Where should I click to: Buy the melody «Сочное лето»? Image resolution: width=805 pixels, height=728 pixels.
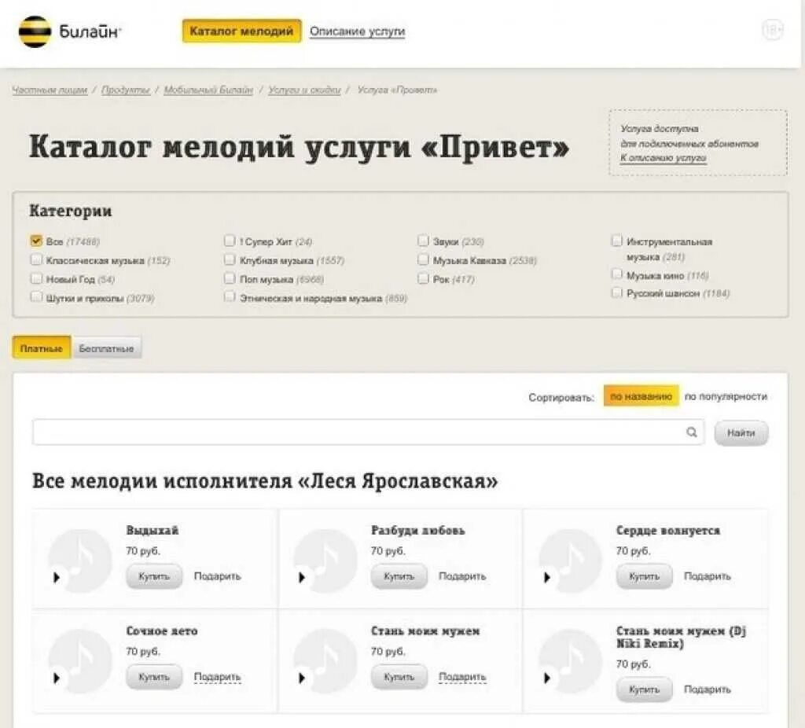[154, 677]
